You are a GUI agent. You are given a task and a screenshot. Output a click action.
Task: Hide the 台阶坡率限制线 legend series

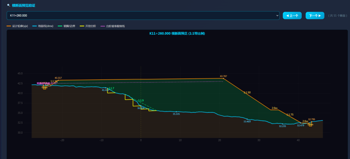113,26
